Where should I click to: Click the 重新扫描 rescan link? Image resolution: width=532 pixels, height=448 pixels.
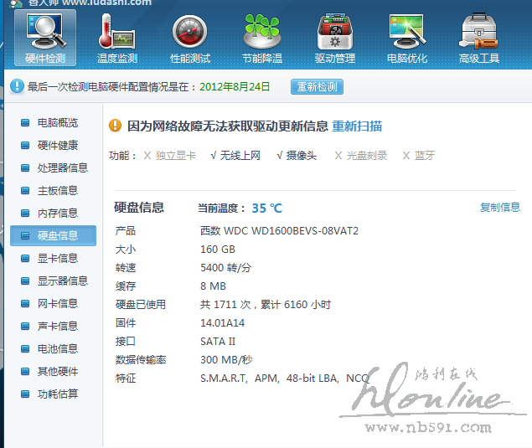coord(357,126)
